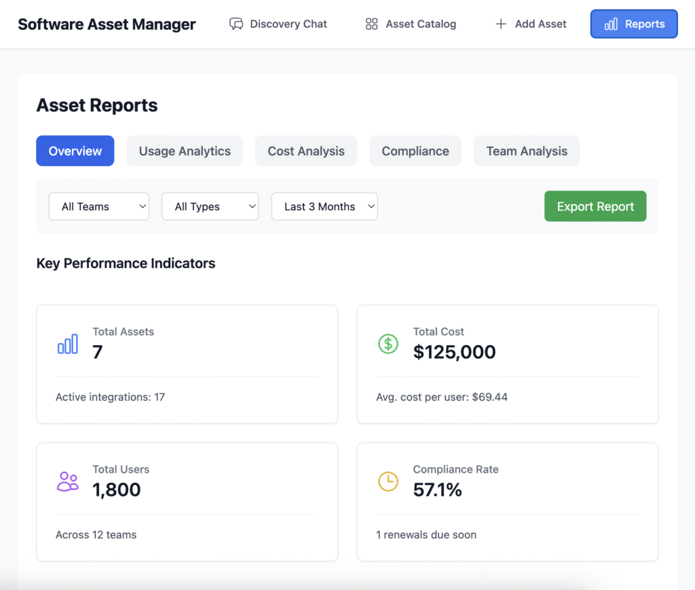Open the Discovery Chat nav link
695x590 pixels.
pyautogui.click(x=278, y=24)
